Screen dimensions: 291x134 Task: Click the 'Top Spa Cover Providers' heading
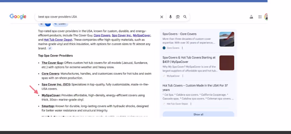[55, 56]
